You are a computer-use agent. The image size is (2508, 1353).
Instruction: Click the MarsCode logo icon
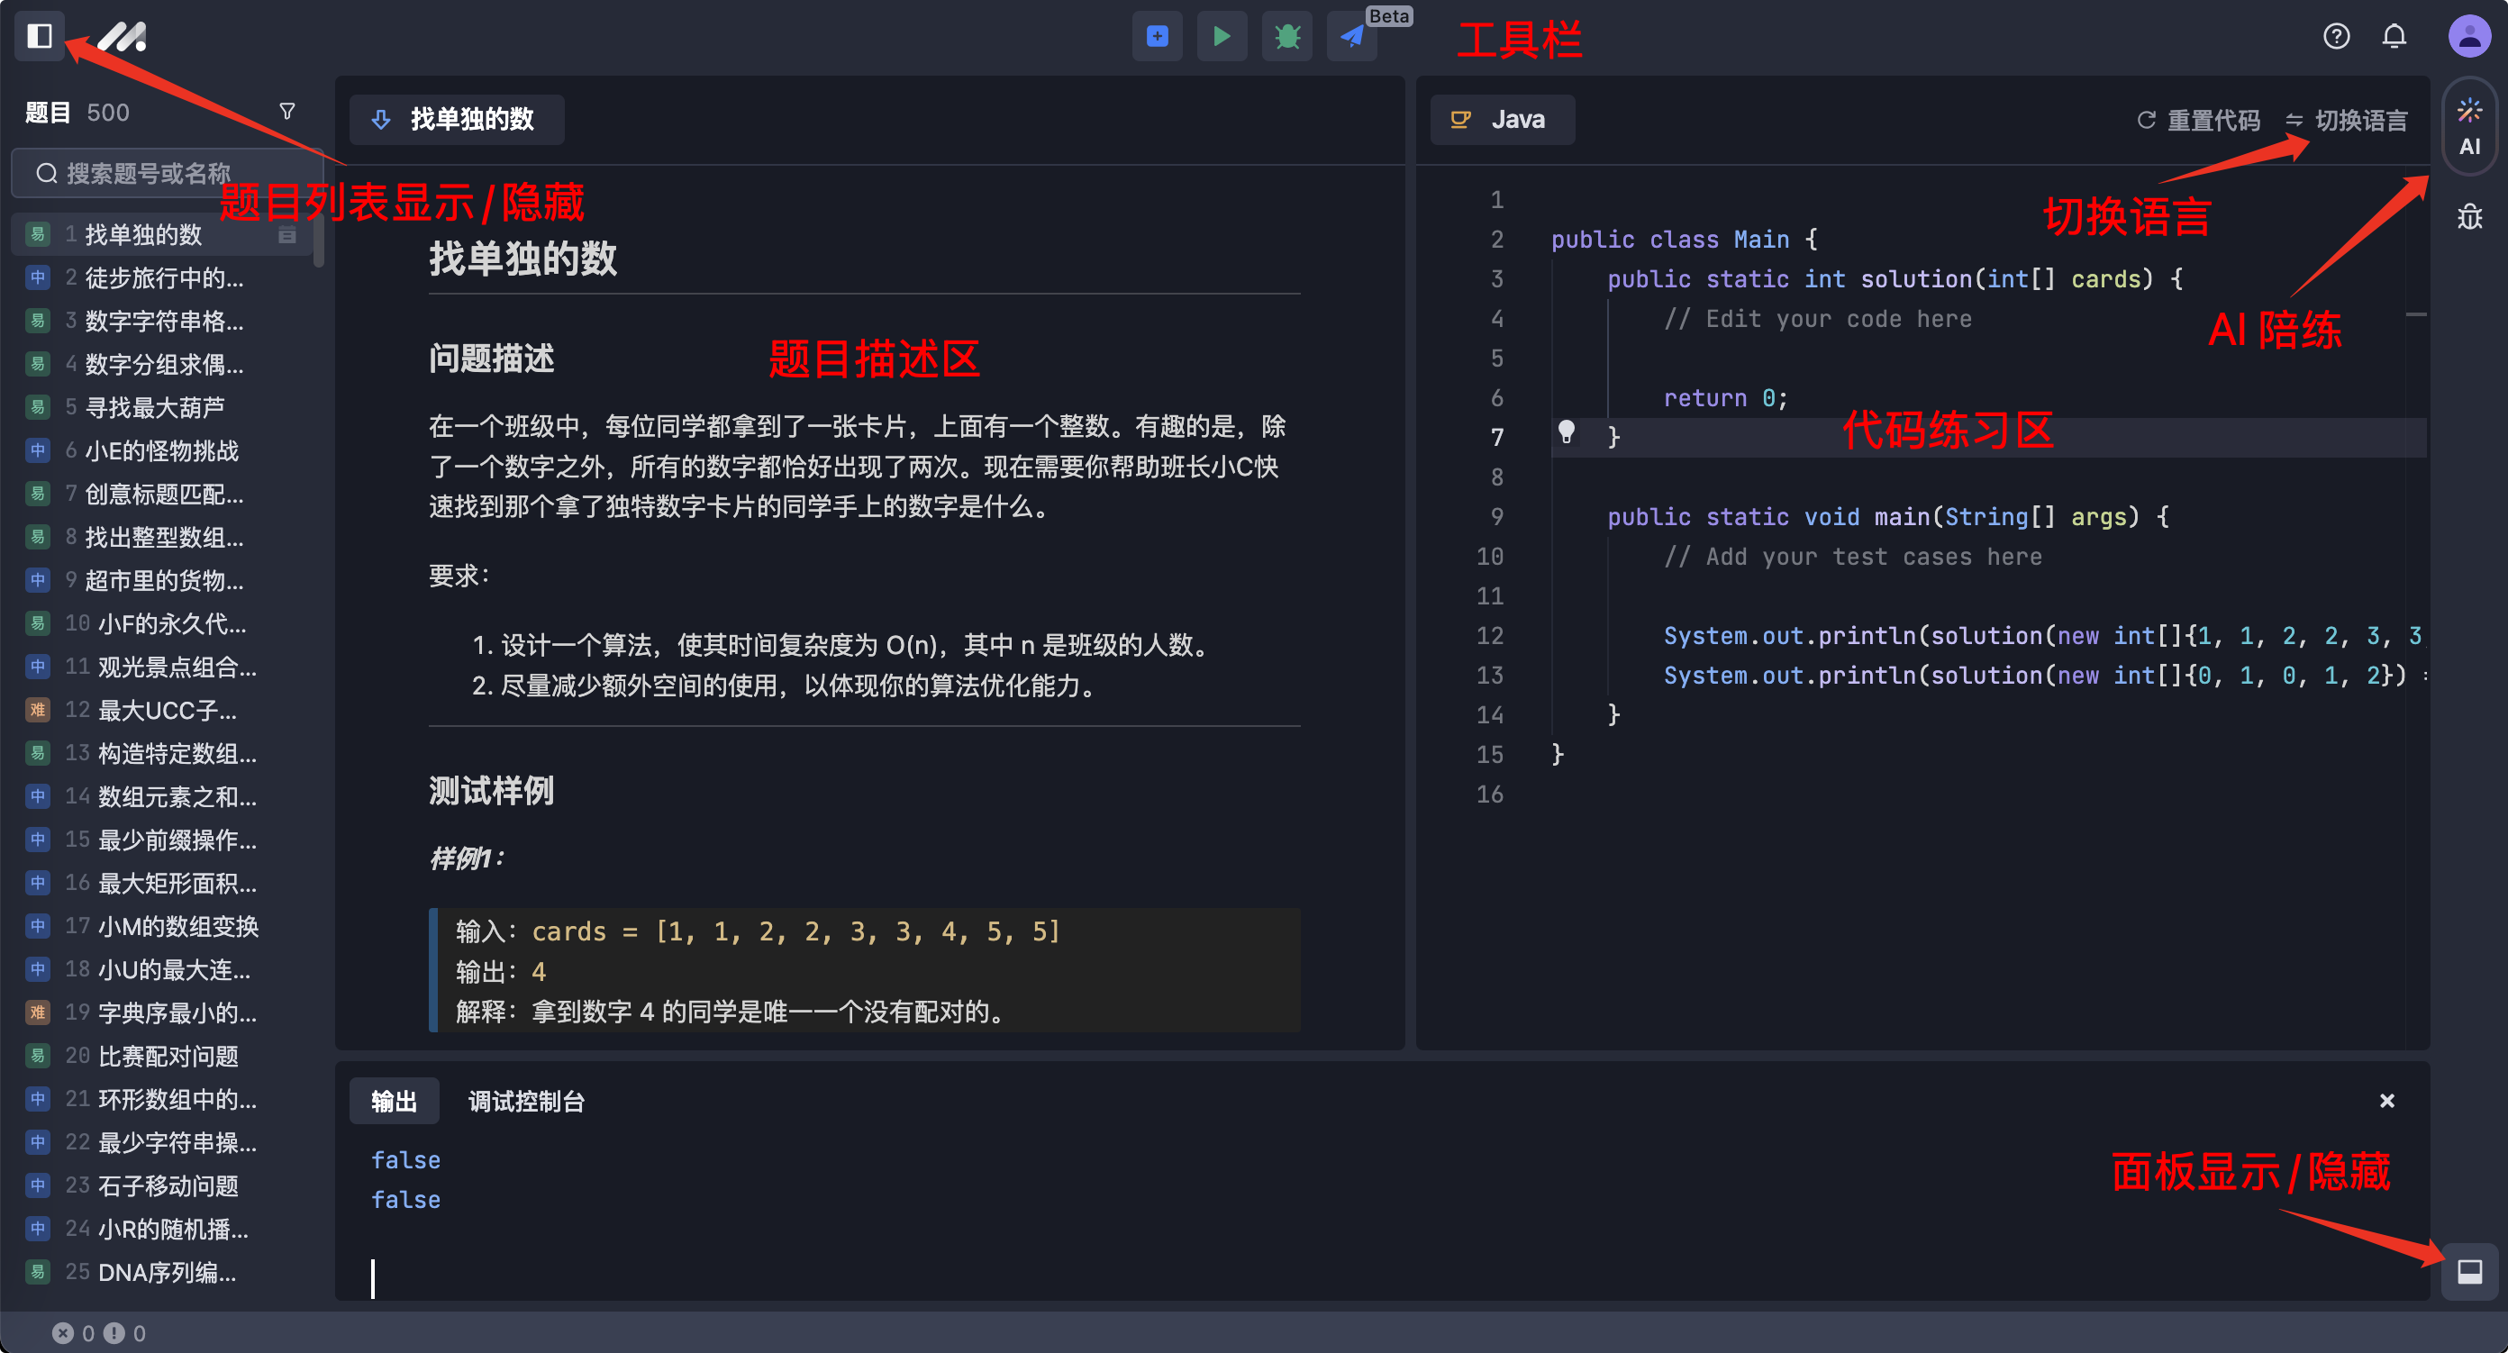pos(123,36)
